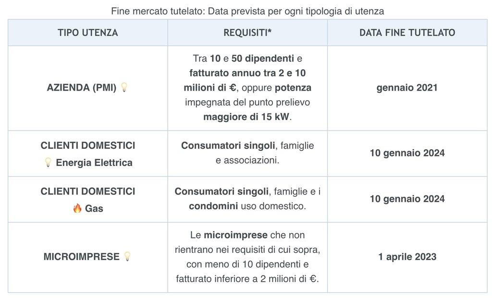Select the TIPO UTENZA column header
This screenshot has height=298, width=492.
tap(88, 33)
